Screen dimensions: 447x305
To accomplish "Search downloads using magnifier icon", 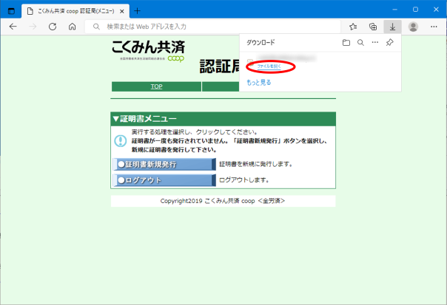I will pyautogui.click(x=360, y=43).
